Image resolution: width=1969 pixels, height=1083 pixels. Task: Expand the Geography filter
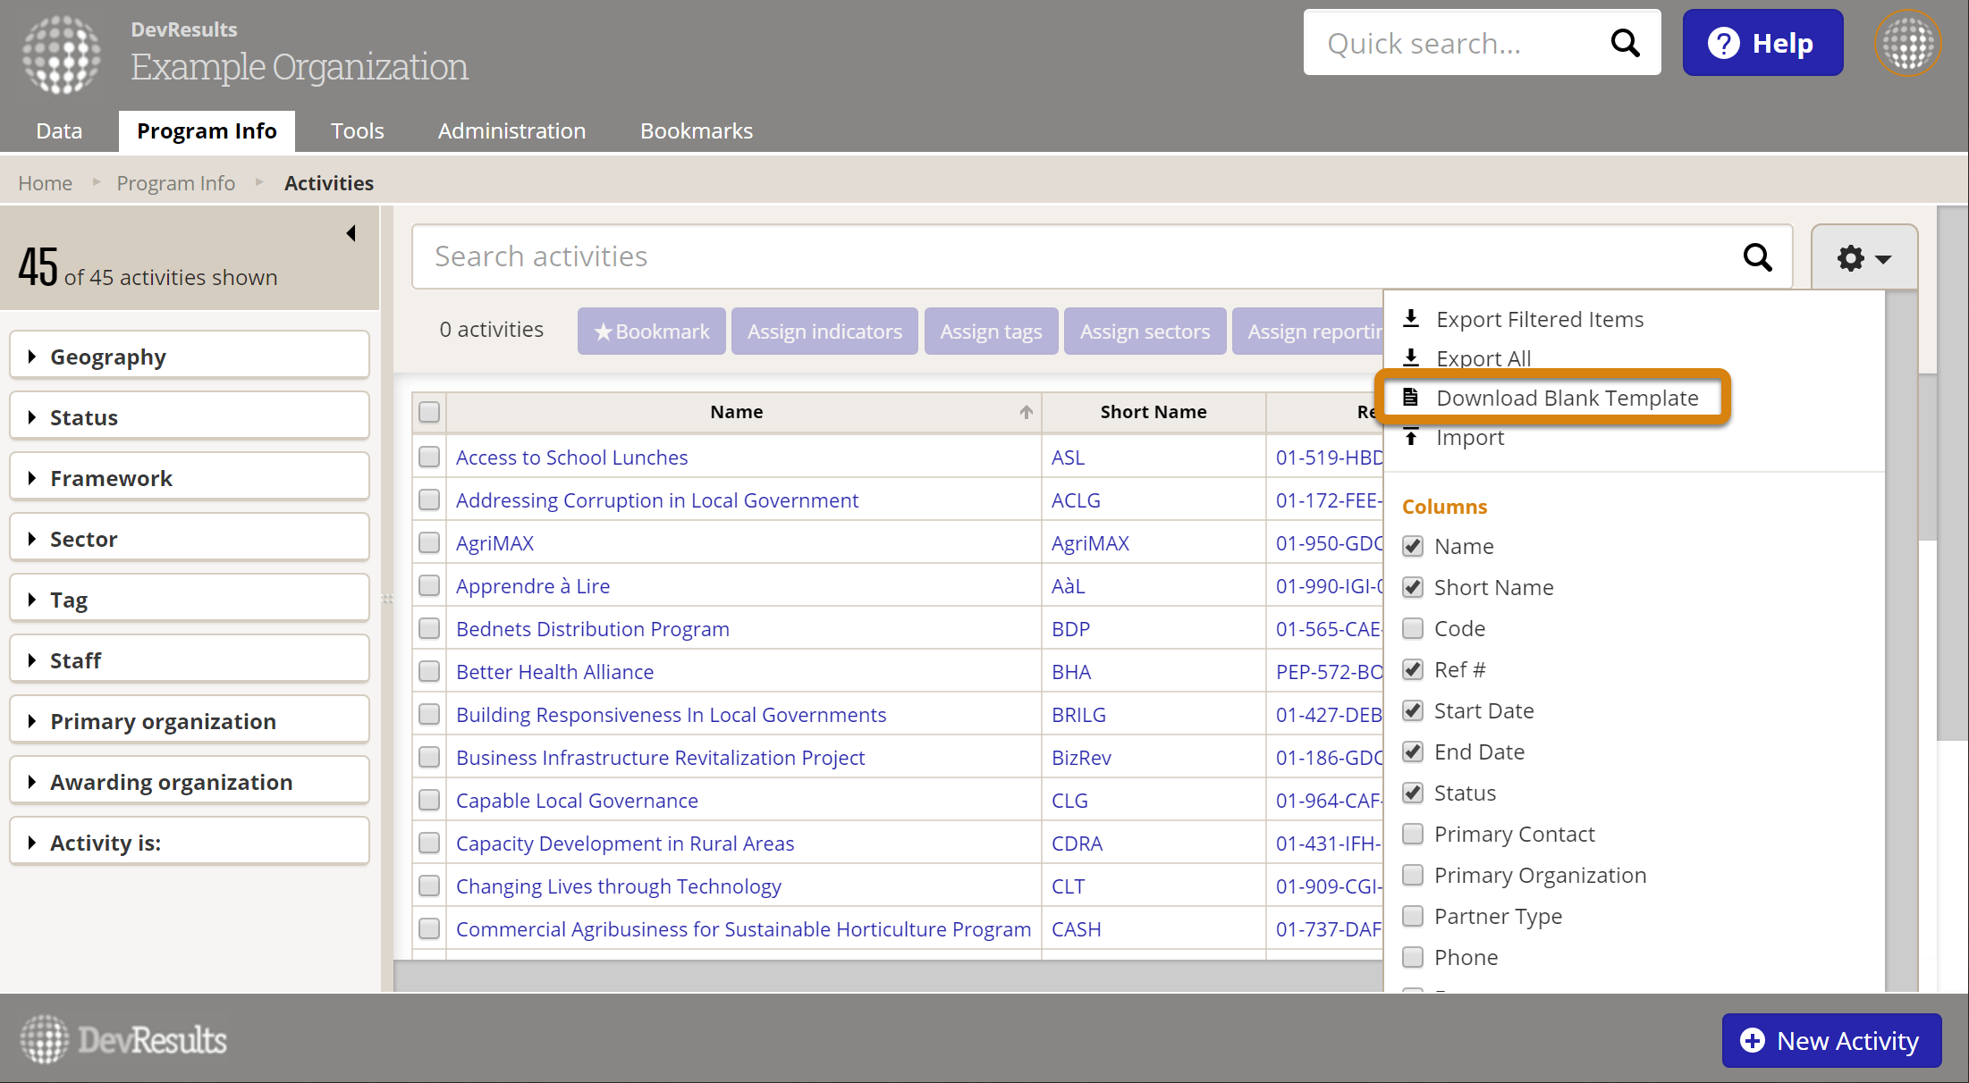(190, 357)
